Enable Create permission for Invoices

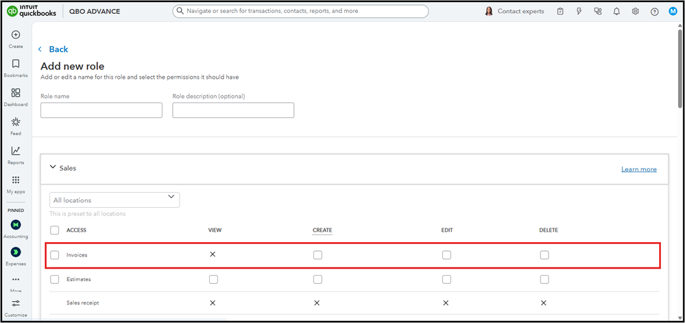(x=317, y=255)
